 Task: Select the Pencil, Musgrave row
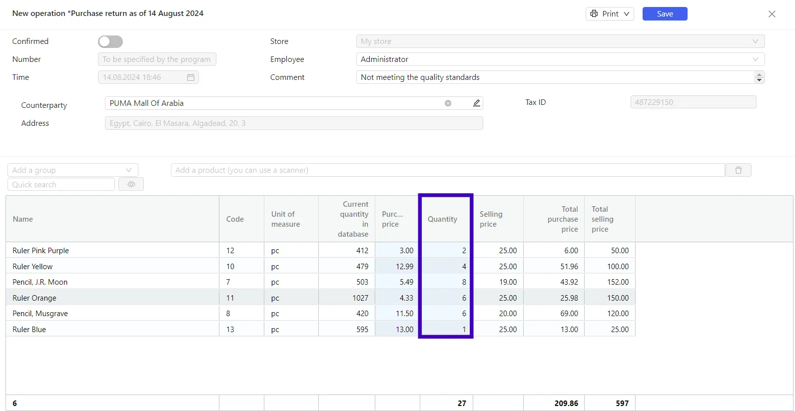(x=320, y=314)
